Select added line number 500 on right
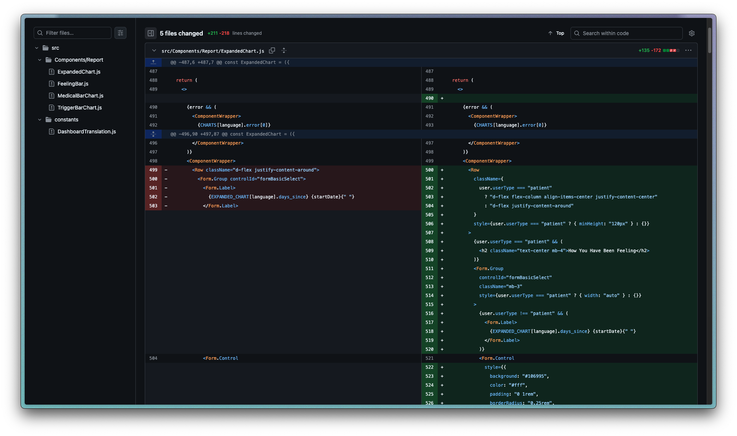The image size is (737, 436). (429, 170)
